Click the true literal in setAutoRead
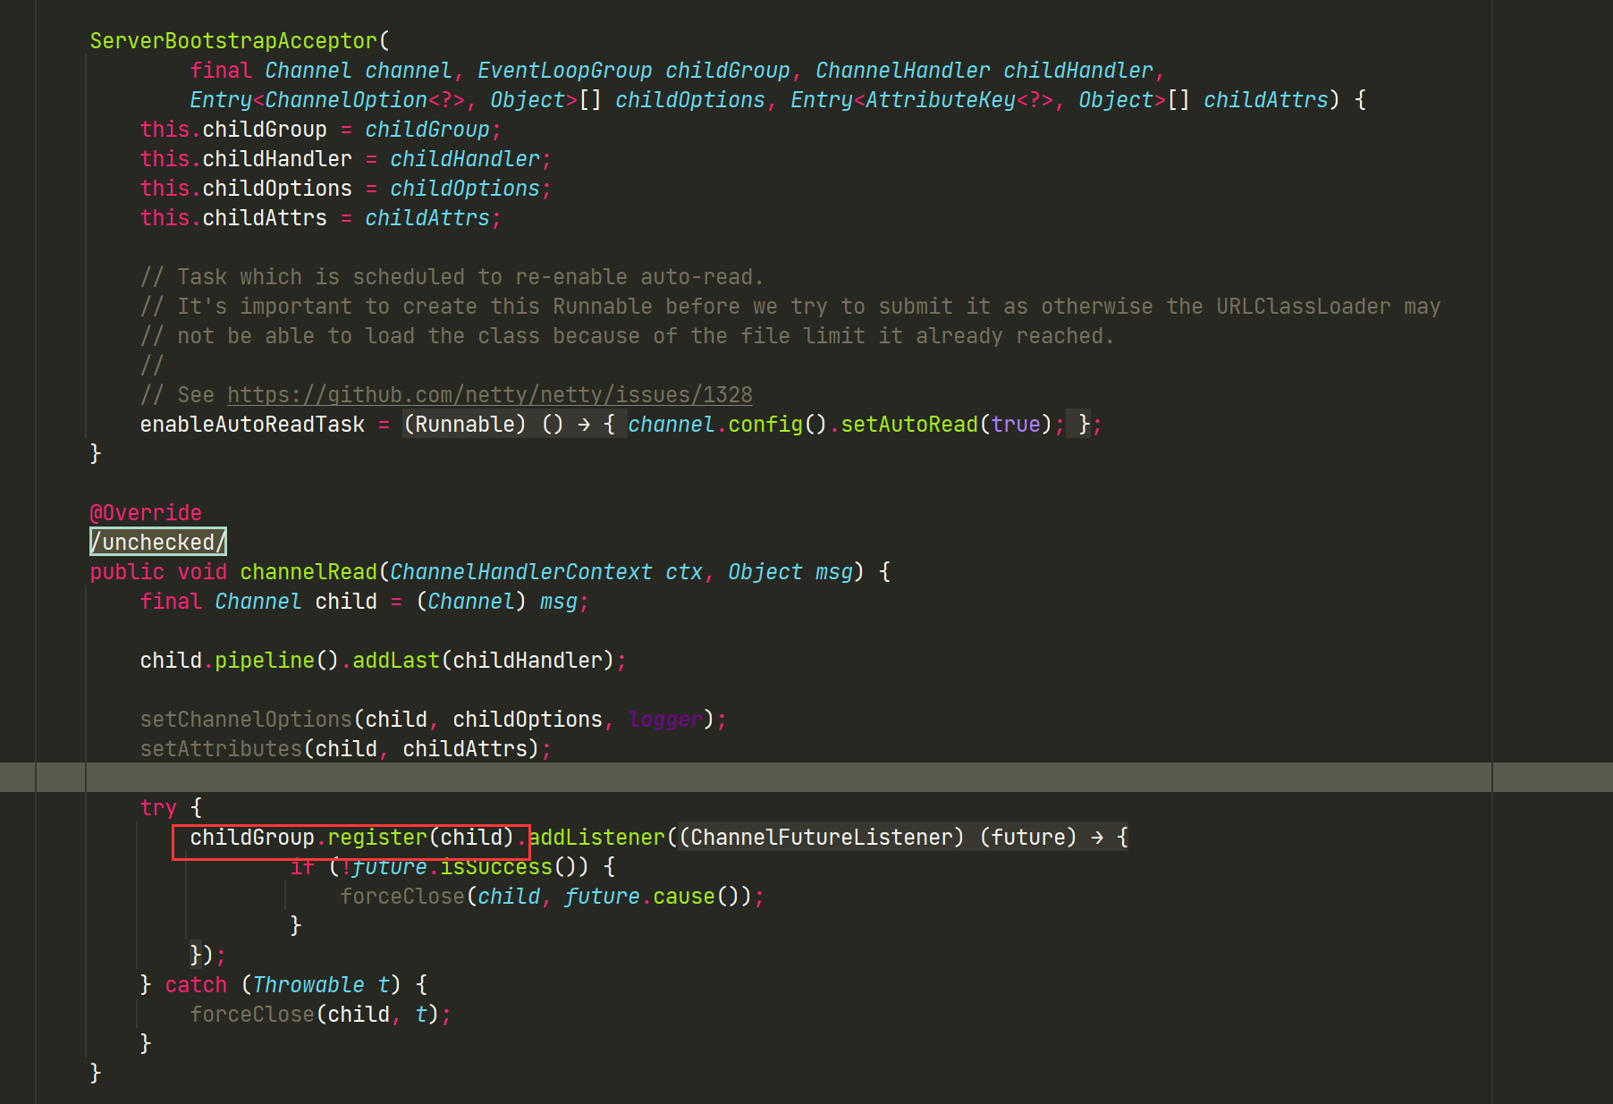The height and width of the screenshot is (1104, 1613). click(1016, 424)
